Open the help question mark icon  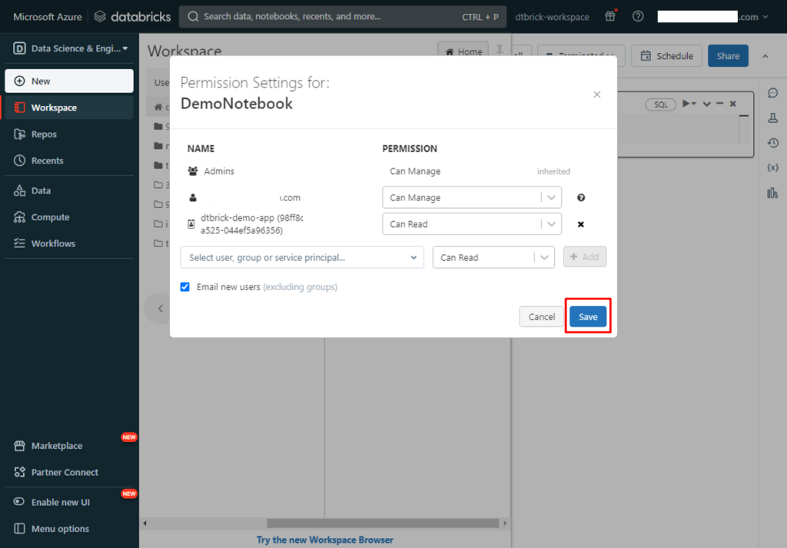coord(638,17)
